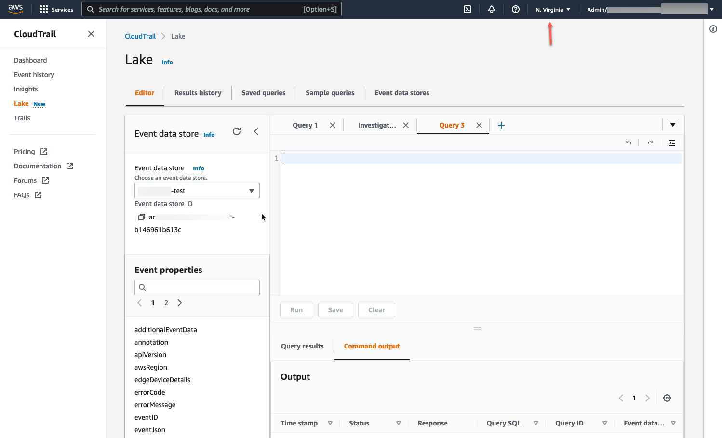This screenshot has width=722, height=438.
Task: Click the Clear button below the editor
Action: [x=376, y=309]
